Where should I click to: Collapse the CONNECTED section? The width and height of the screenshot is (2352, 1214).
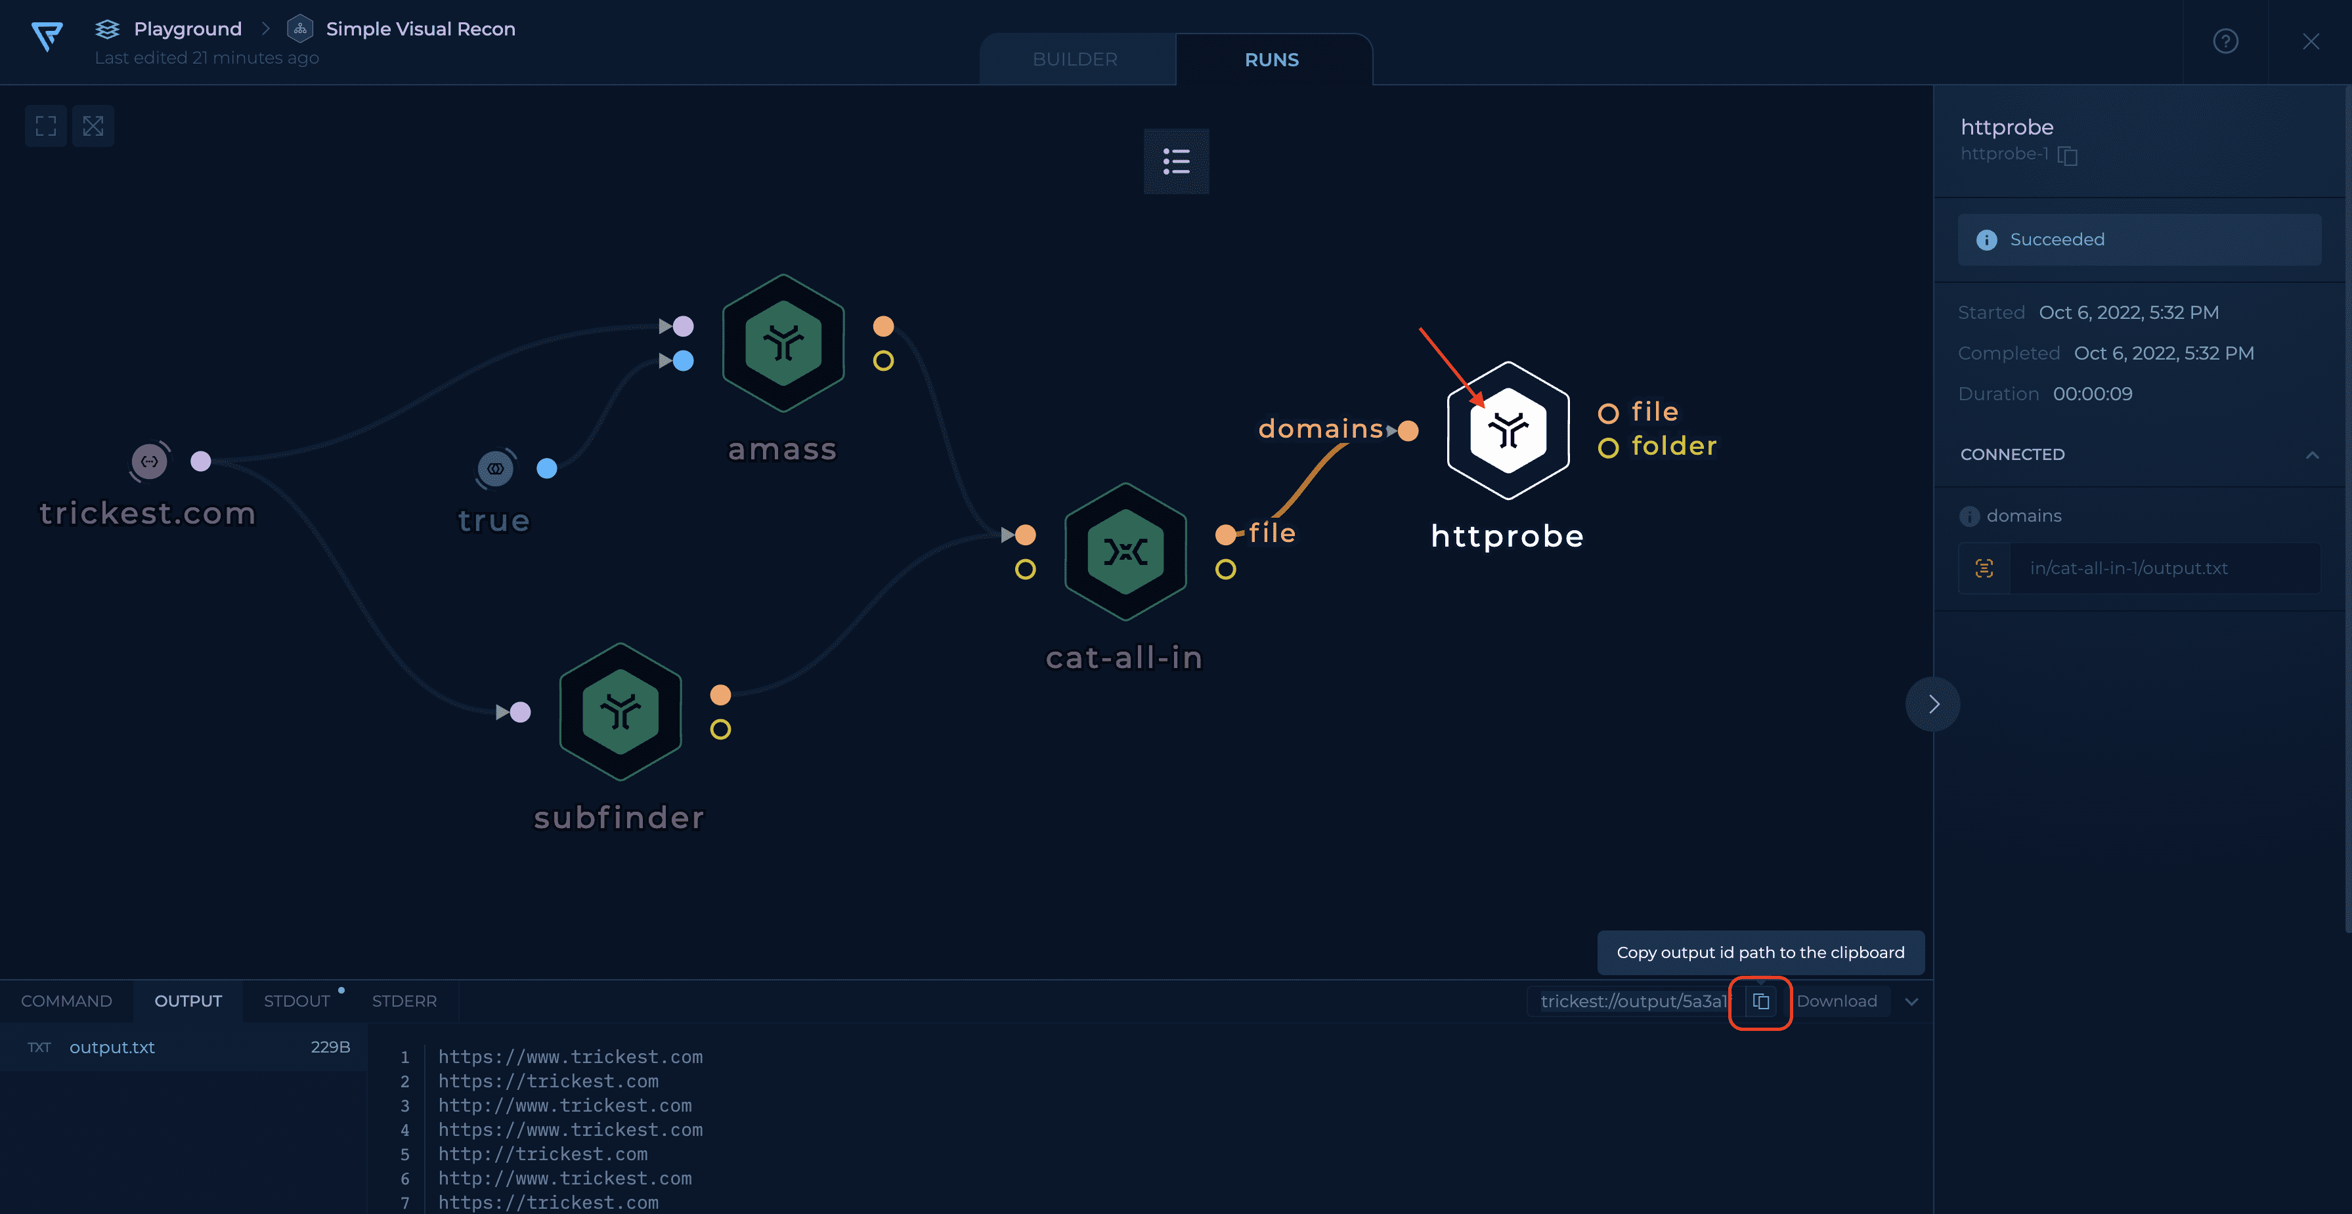click(x=2312, y=455)
